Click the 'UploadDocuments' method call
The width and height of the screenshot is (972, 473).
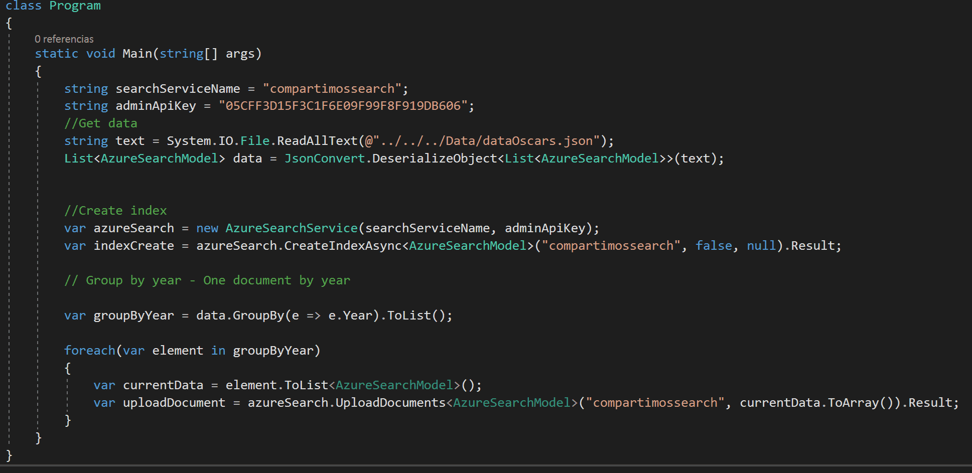390,403
